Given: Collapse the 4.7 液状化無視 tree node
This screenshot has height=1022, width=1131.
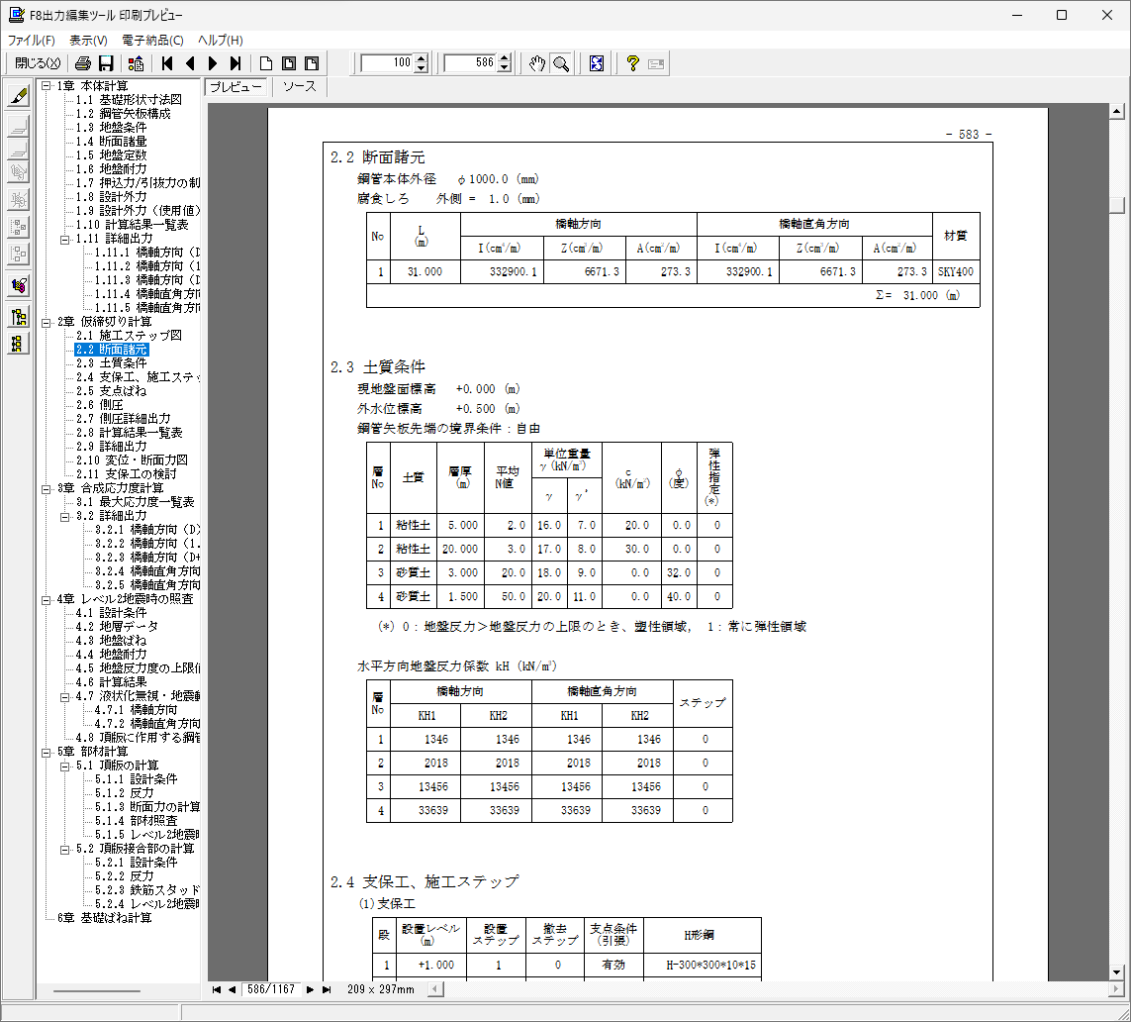Looking at the screenshot, I should tap(64, 696).
